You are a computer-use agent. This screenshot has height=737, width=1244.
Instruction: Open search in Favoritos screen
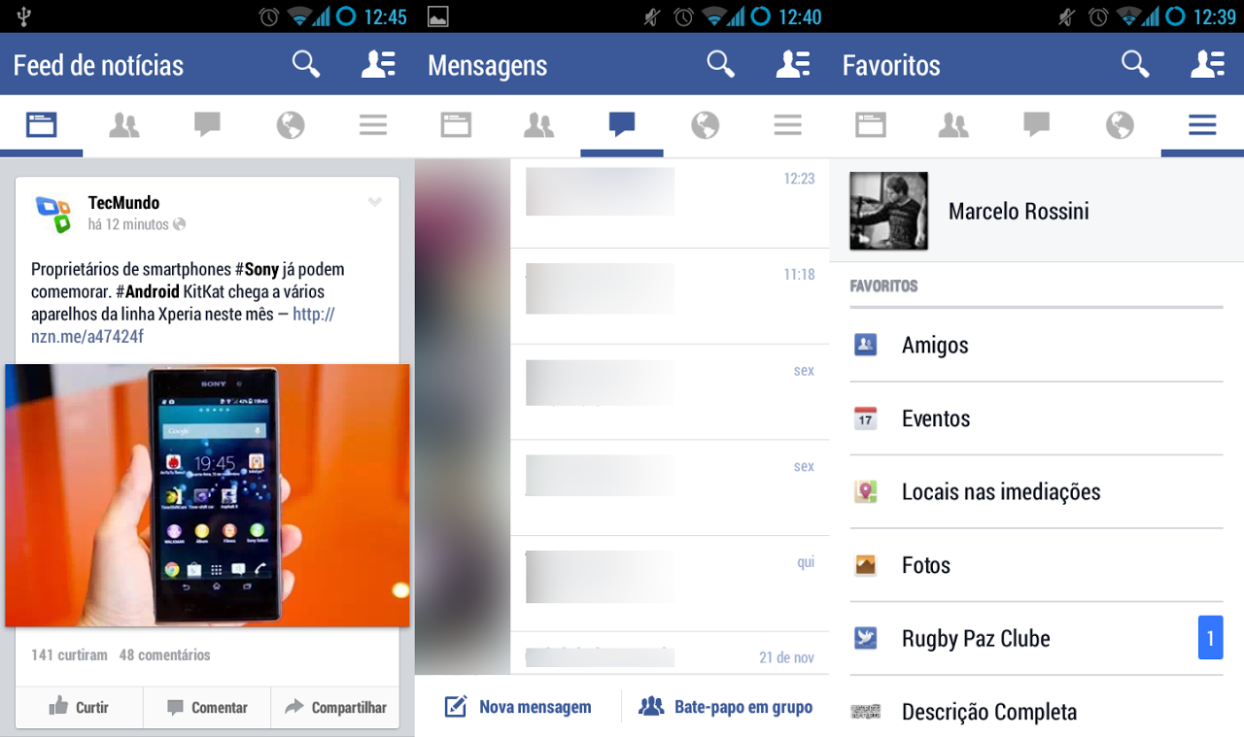pos(1135,64)
